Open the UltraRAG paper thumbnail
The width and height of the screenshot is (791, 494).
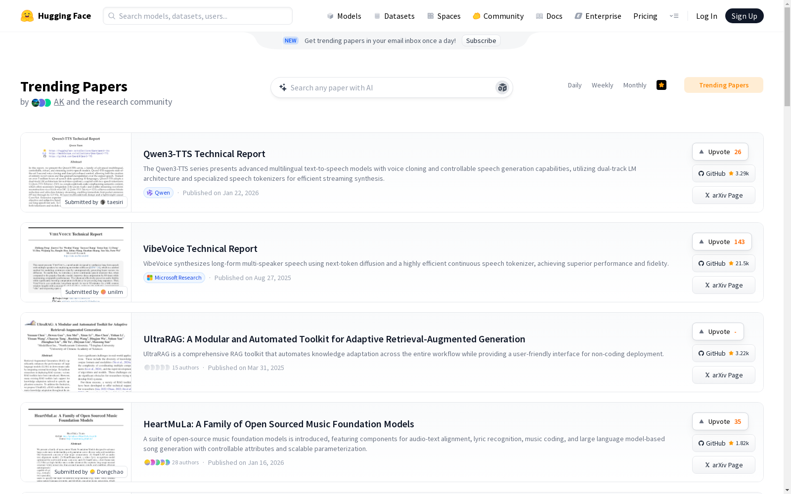point(76,352)
